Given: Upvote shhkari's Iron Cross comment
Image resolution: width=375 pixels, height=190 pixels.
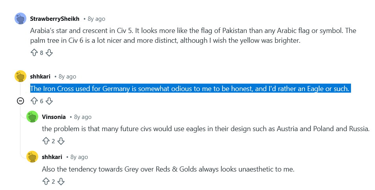Looking at the screenshot, I should tap(34, 101).
